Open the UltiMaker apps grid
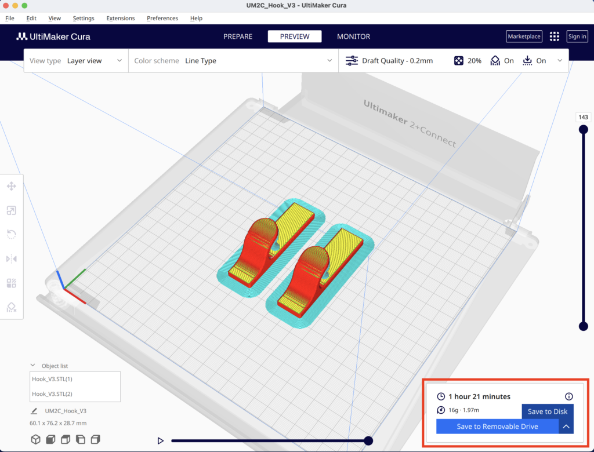Screen dimensions: 594x452 point(554,37)
